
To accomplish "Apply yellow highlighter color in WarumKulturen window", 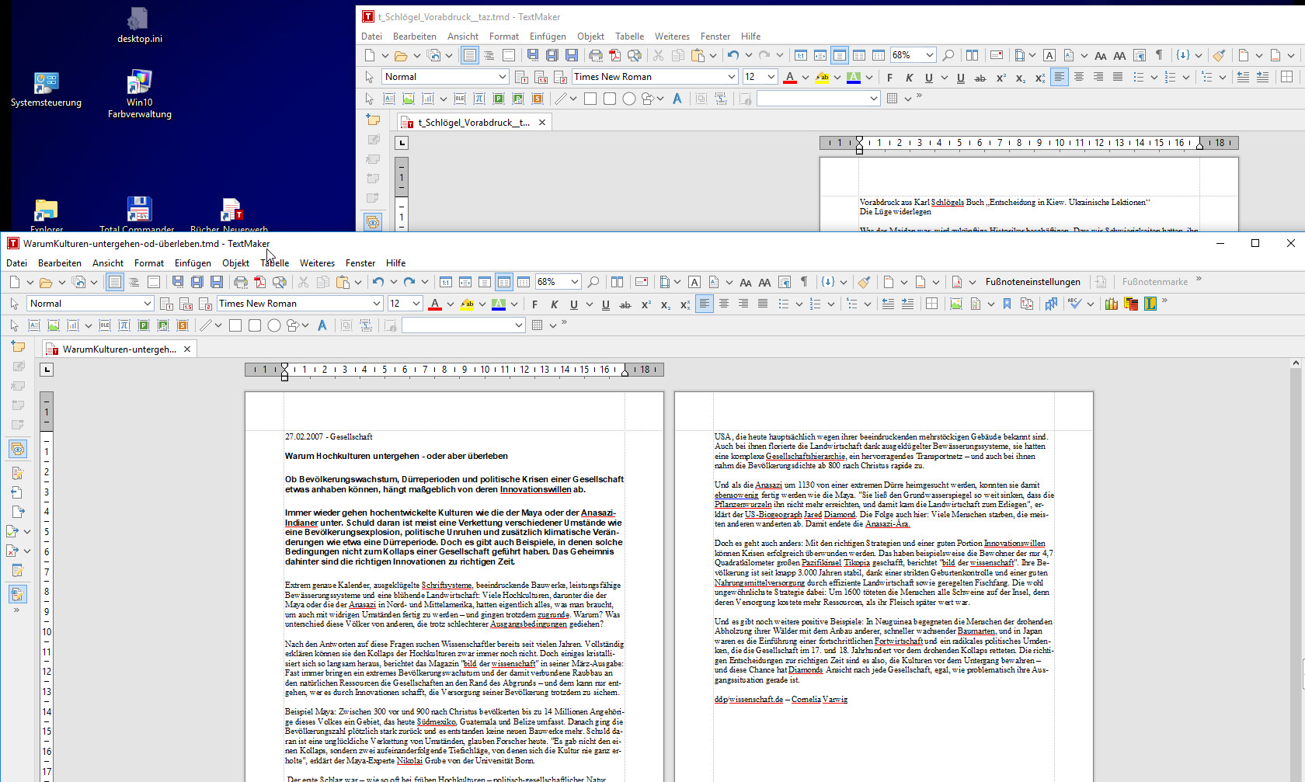I will click(467, 304).
